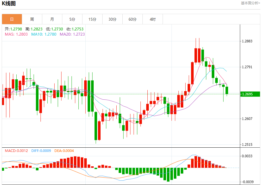Click the K线图 heading
Viewport: 262px width, 185px height.
[x=9, y=3]
